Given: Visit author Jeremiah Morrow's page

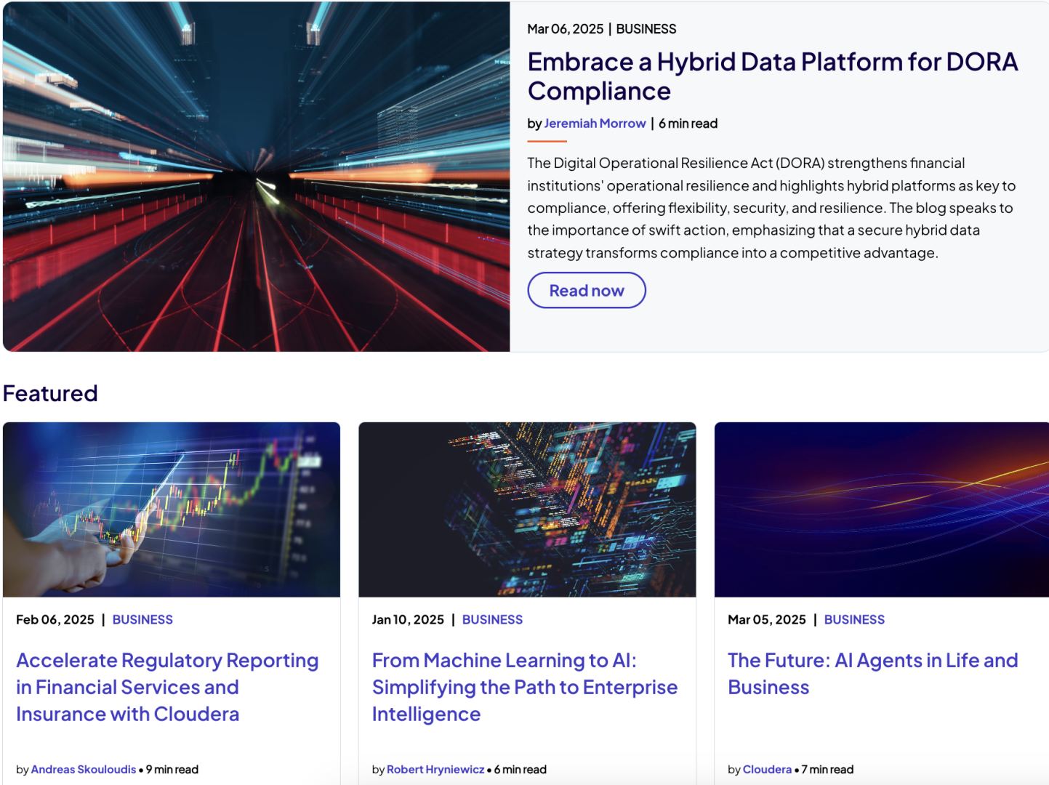Looking at the screenshot, I should [595, 124].
